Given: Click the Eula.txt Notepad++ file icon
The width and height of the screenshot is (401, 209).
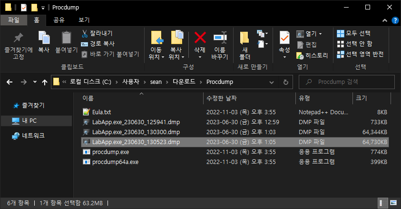Looking at the screenshot, I should tap(87, 112).
